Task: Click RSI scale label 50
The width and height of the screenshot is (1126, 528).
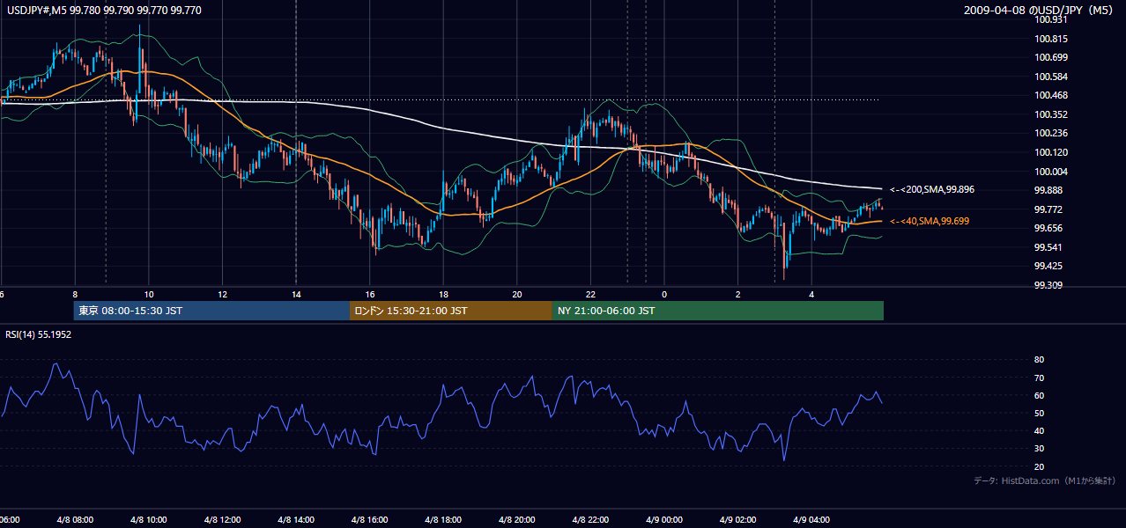Action: (1040, 413)
